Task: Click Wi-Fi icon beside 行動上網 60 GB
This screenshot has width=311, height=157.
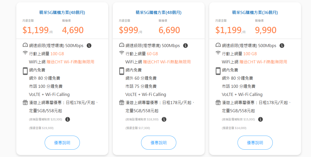Action: 122,53
